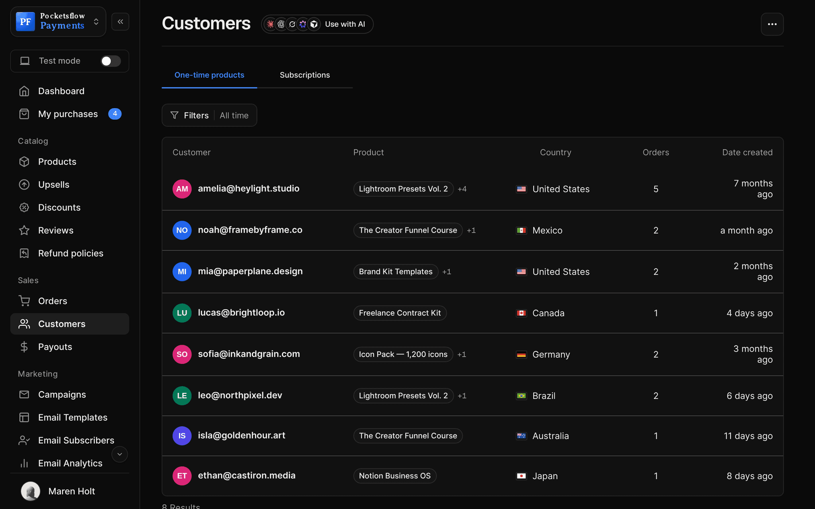Image resolution: width=815 pixels, height=509 pixels.
Task: Open the Pocketsflow Payments workspace switcher
Action: point(58,21)
